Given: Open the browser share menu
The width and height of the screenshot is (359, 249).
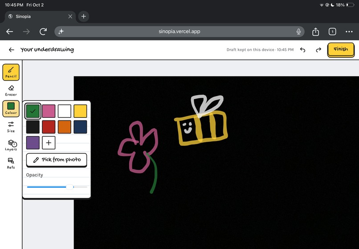Looking at the screenshot, I should point(315,32).
